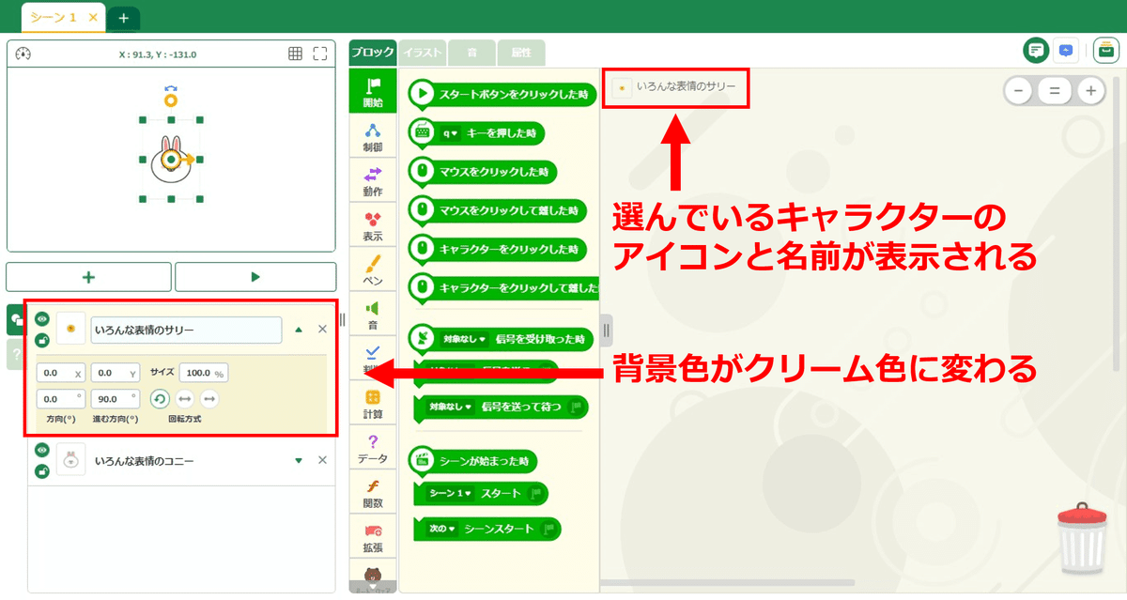
Task: Select the 表示 block category
Action: 373,225
